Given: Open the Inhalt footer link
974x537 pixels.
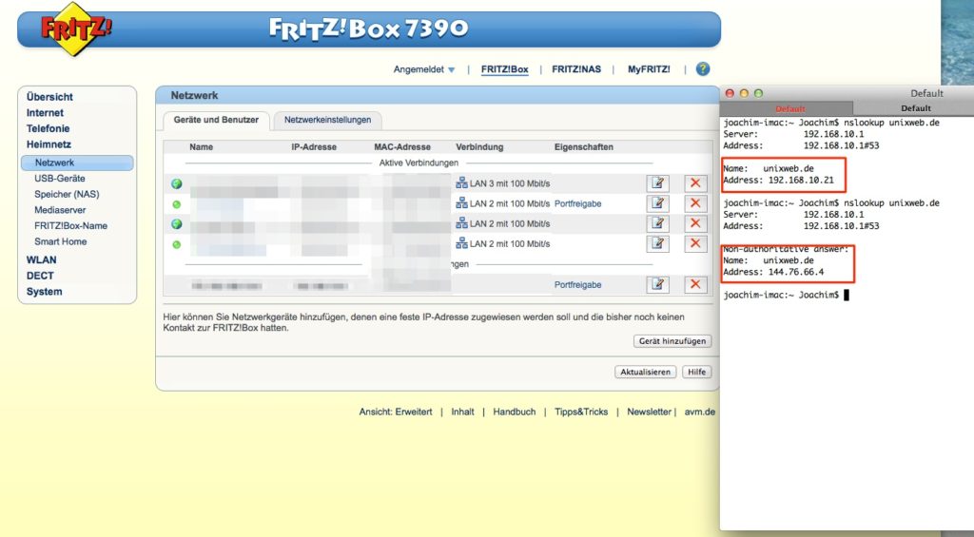Looking at the screenshot, I should coord(462,412).
